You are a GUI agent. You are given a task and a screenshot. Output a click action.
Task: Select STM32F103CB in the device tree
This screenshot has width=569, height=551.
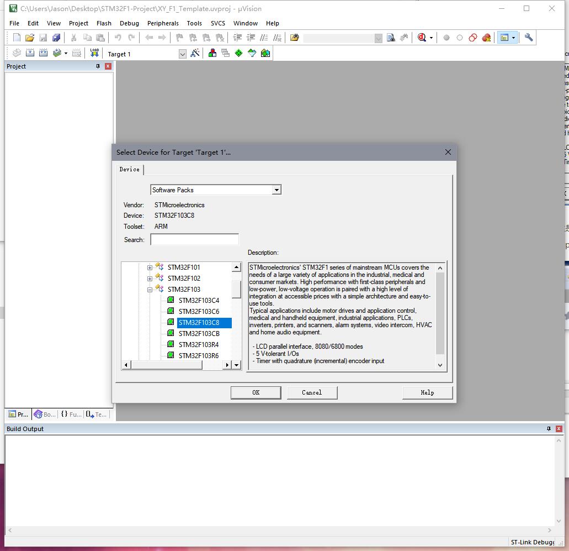[x=199, y=334]
